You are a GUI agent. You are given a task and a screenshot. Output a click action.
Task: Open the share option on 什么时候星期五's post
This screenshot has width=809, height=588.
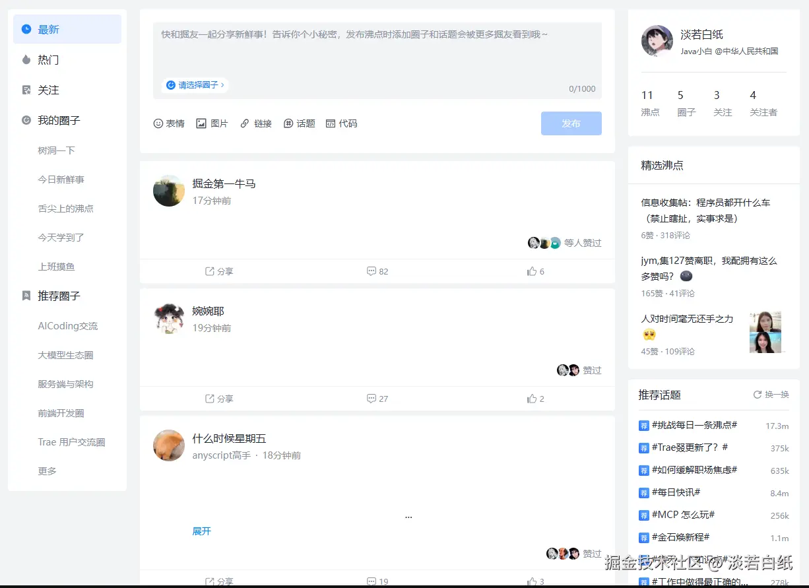coord(218,579)
